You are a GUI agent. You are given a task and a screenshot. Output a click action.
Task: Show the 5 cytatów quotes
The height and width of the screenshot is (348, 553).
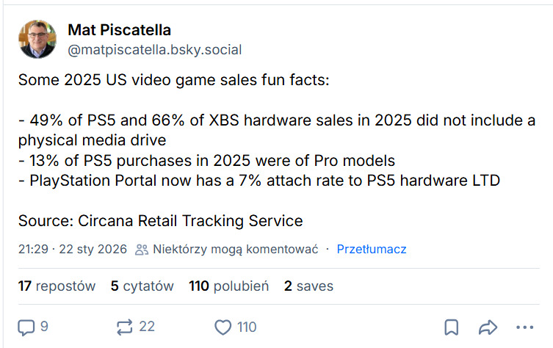tap(142, 286)
